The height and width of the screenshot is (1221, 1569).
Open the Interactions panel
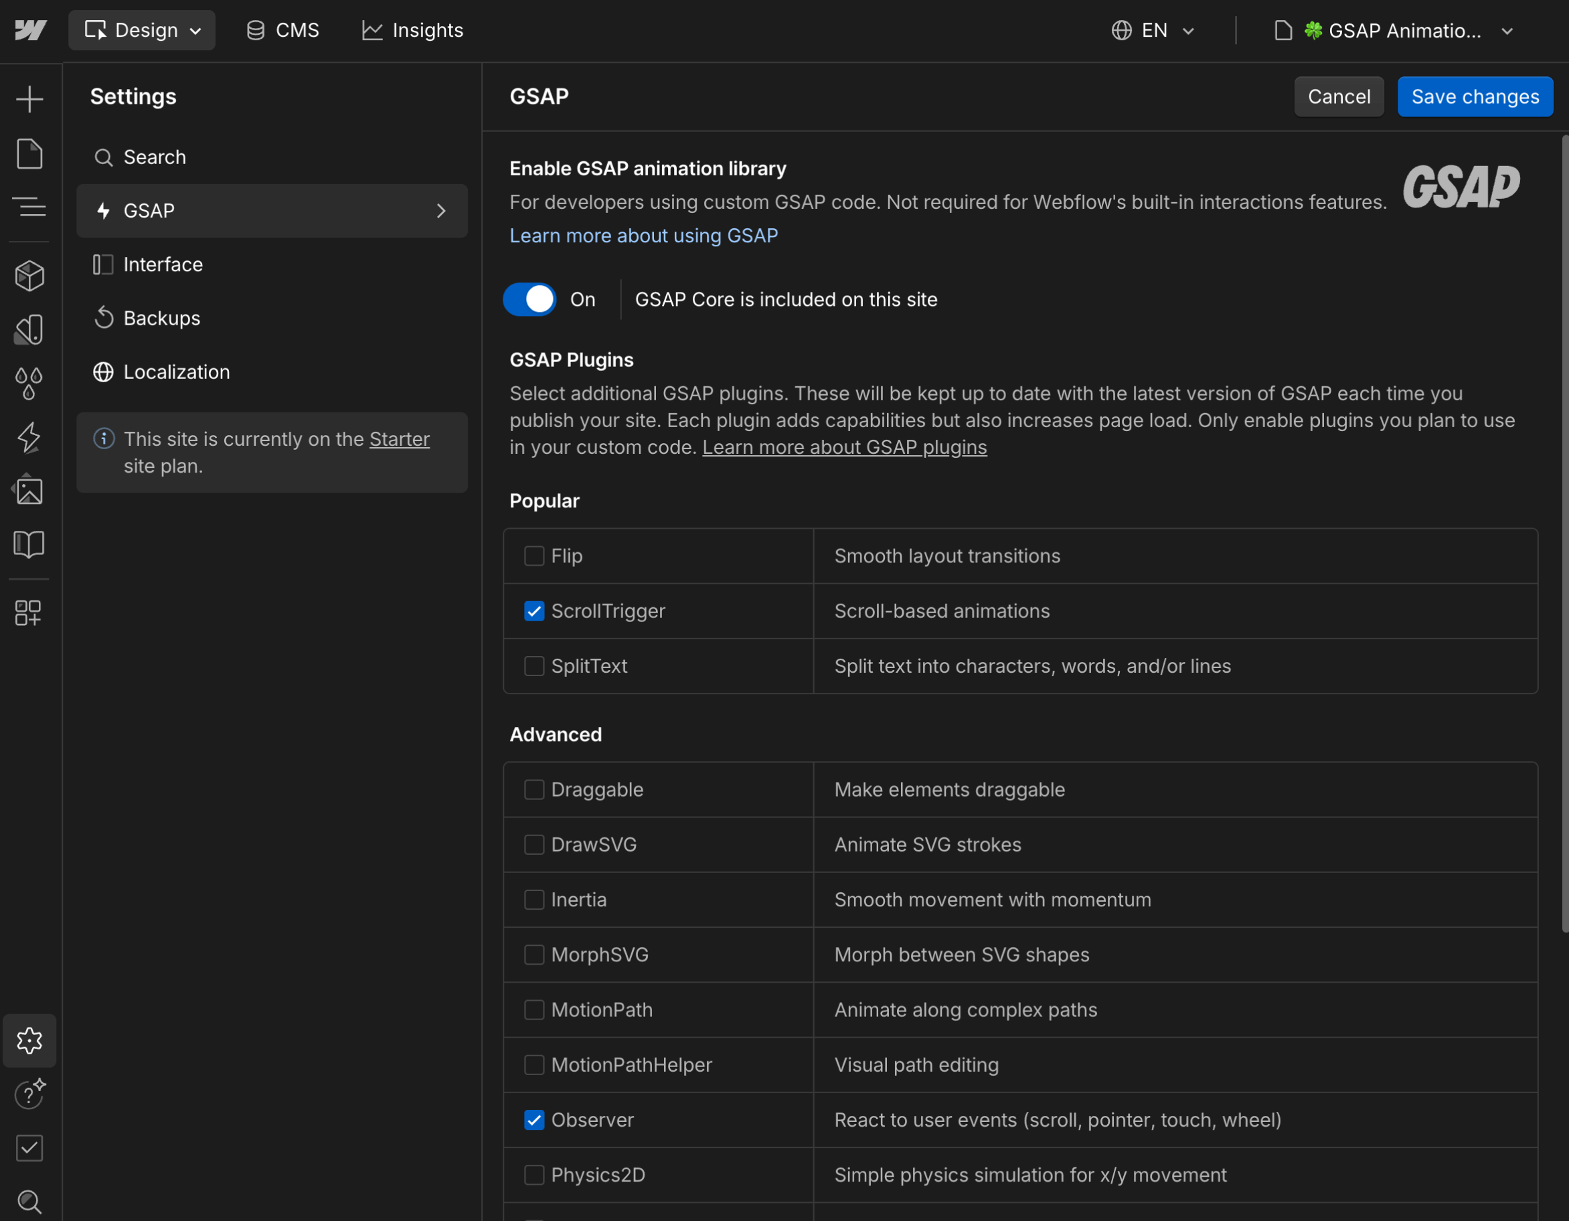(29, 437)
